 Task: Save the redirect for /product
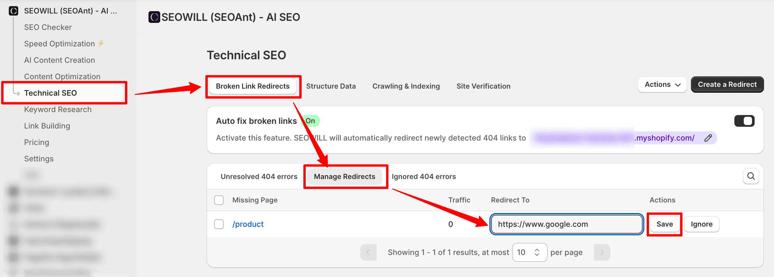click(664, 224)
